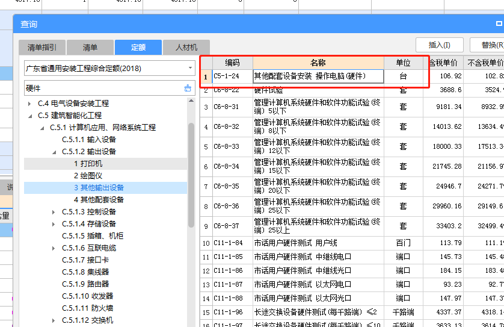Select the 定额 tab
The image size is (504, 327).
tap(138, 48)
